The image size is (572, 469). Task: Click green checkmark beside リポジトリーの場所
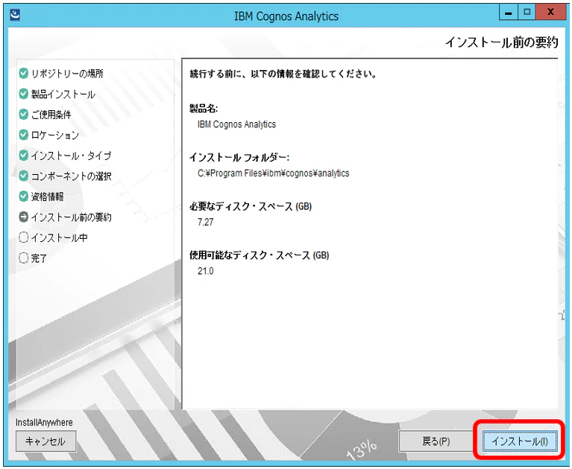coord(23,73)
